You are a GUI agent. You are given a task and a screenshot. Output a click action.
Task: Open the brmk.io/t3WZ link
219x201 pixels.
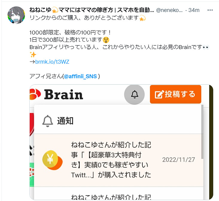52,62
